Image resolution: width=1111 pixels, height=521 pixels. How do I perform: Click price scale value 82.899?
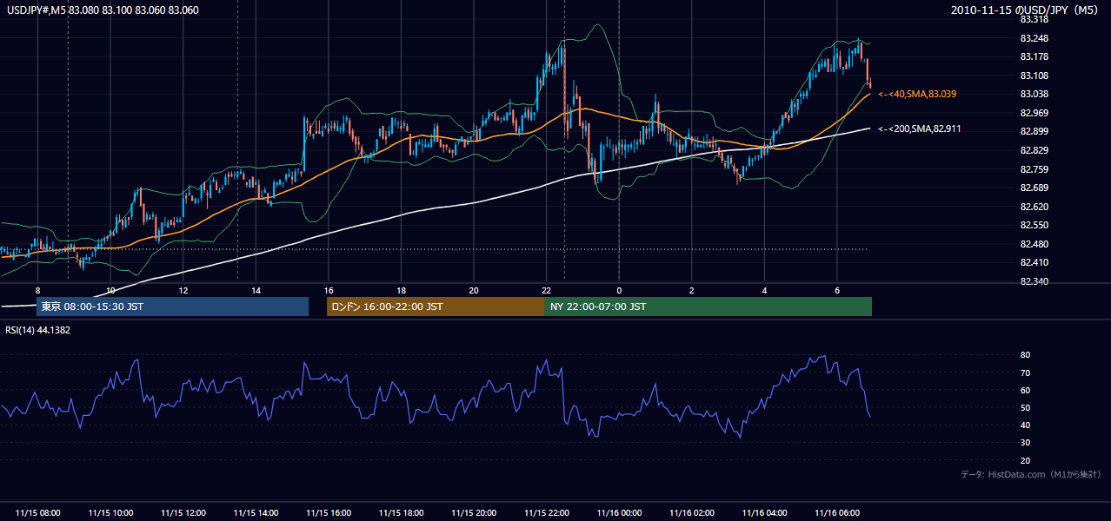[x=1034, y=131]
